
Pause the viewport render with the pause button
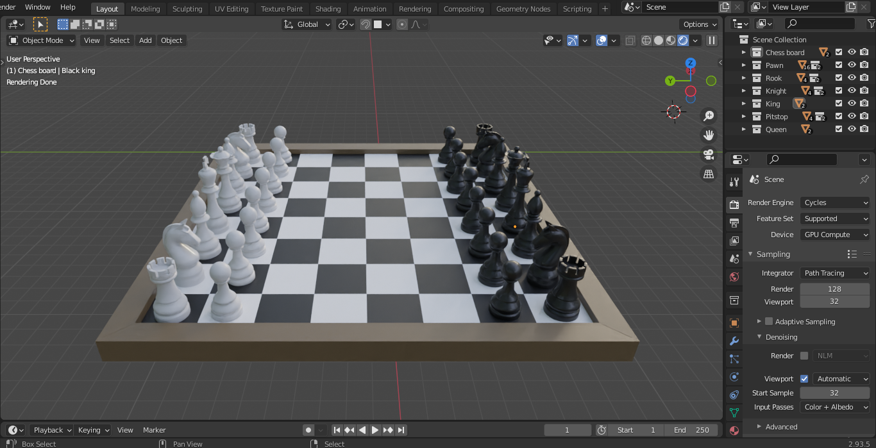click(x=711, y=40)
